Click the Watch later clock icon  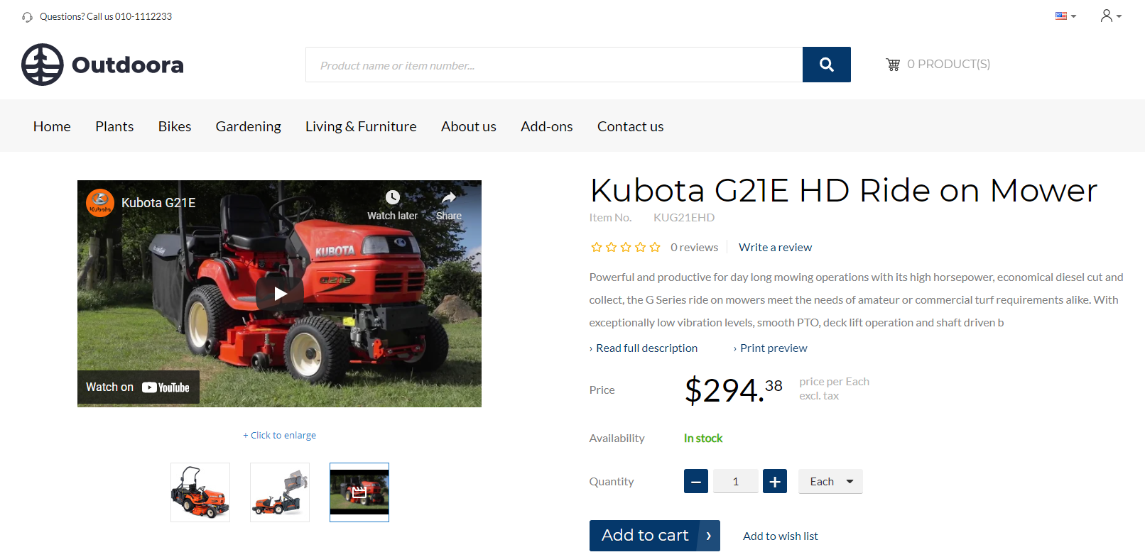tap(392, 197)
